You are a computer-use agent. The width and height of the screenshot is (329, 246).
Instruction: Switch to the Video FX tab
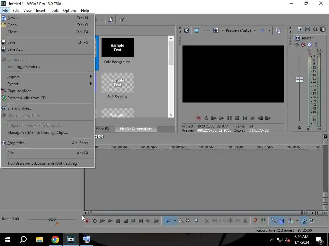point(102,129)
